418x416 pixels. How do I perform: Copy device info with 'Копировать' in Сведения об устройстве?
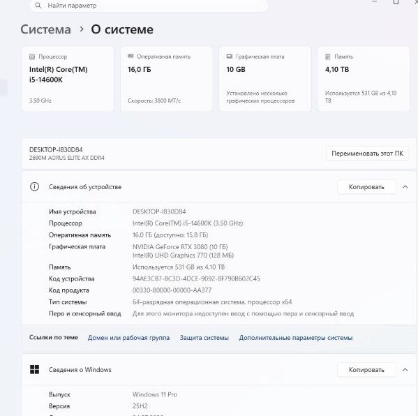(x=366, y=187)
